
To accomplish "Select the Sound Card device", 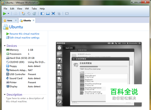I will 26,78.
